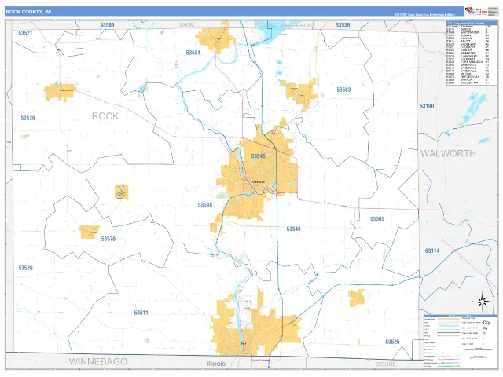
Task: Click the 'ROCK COUNTY, WI' title
Action: 28,12
